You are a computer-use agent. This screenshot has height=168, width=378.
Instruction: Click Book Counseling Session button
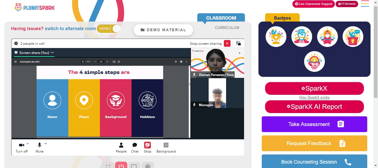(x=314, y=161)
